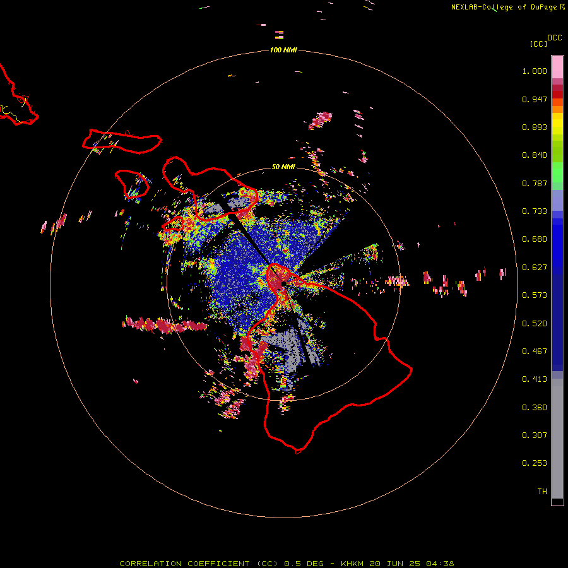This screenshot has width=568, height=568.
Task: Click the 0.360 color scale value
Action: [535, 408]
